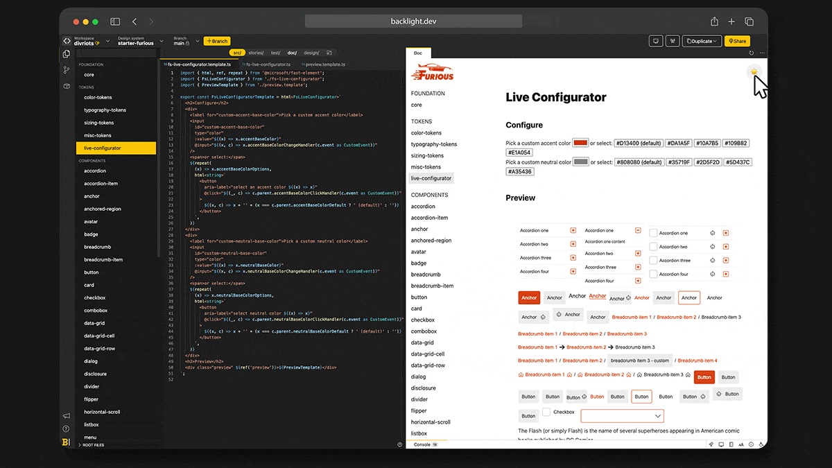
Task: Click the yellow Share button
Action: (737, 42)
